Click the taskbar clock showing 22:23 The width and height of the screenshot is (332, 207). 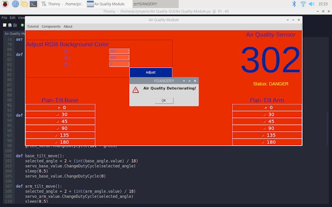pos(323,4)
